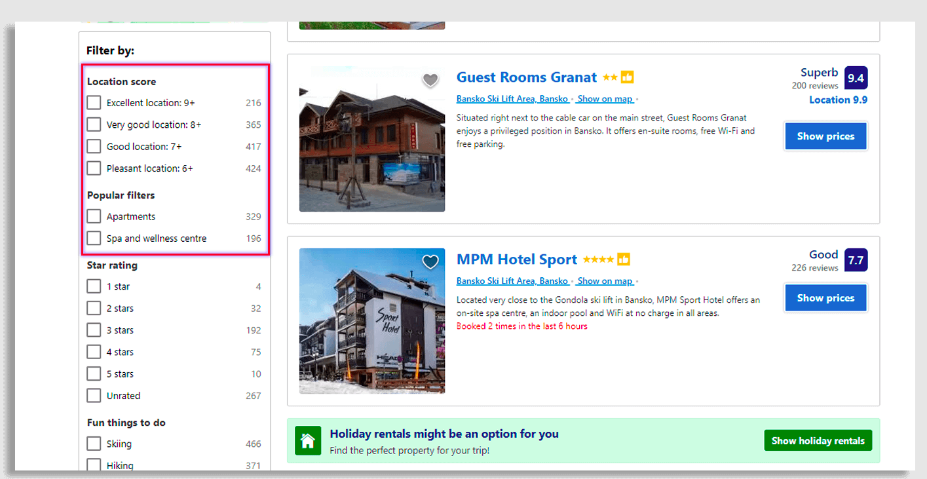Screen dimensions: 927x479
Task: Click the Popular filters section heading
Action: tap(121, 195)
